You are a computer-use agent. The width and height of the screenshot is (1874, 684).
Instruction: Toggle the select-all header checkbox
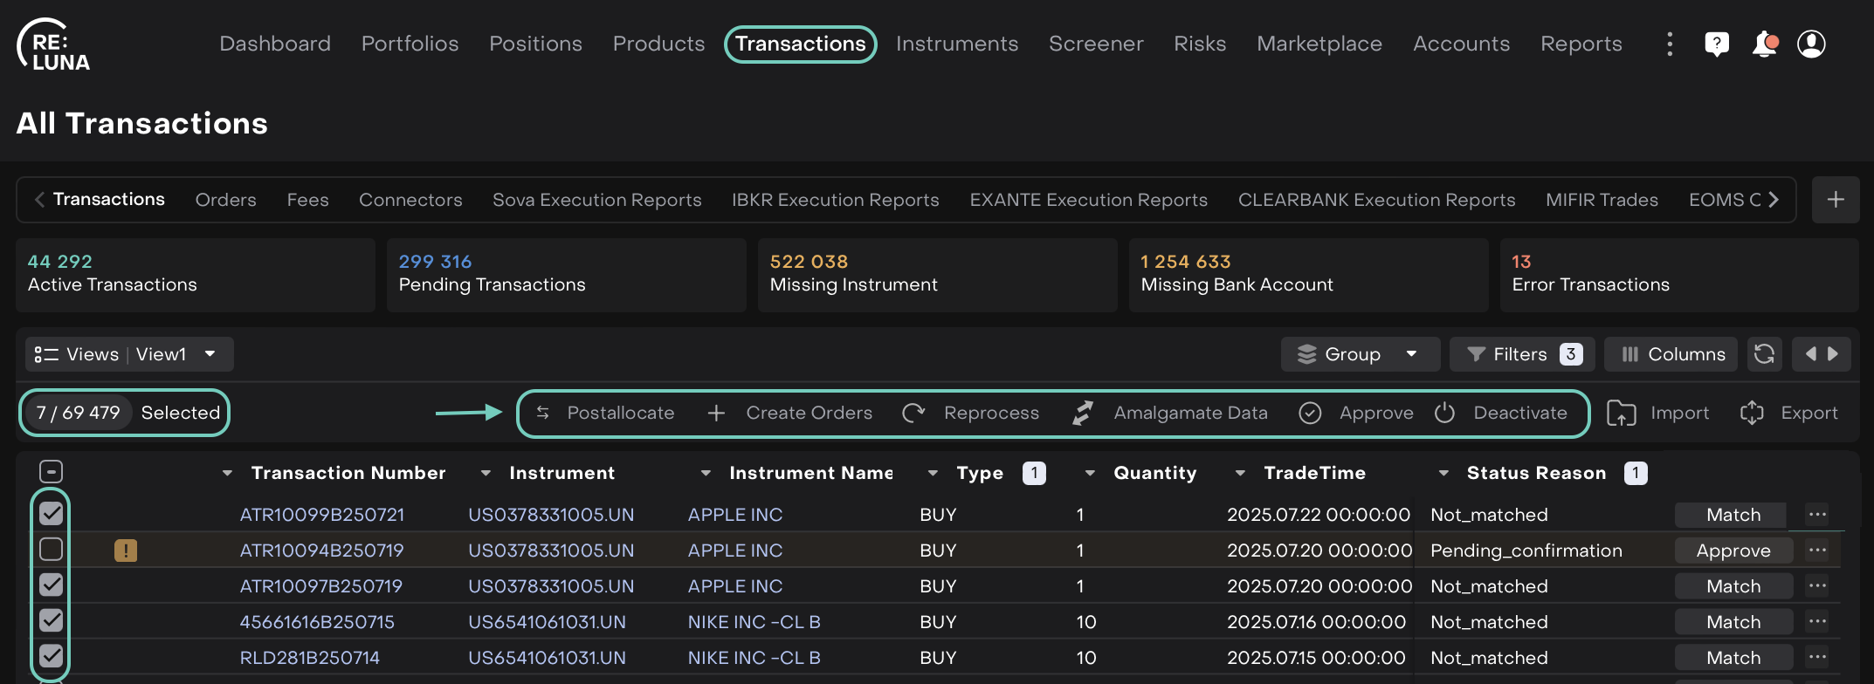point(52,472)
